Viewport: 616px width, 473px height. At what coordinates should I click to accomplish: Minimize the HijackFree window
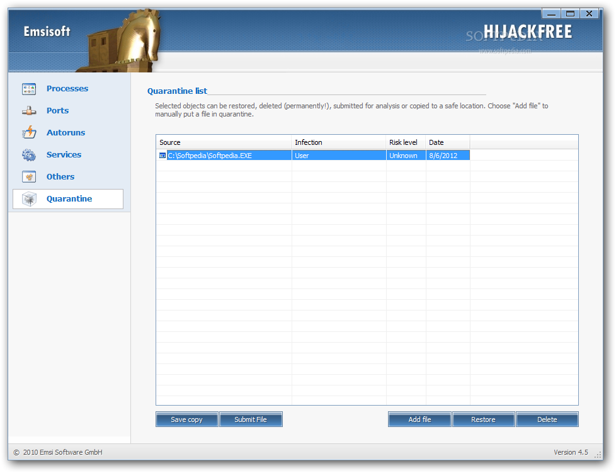(552, 14)
